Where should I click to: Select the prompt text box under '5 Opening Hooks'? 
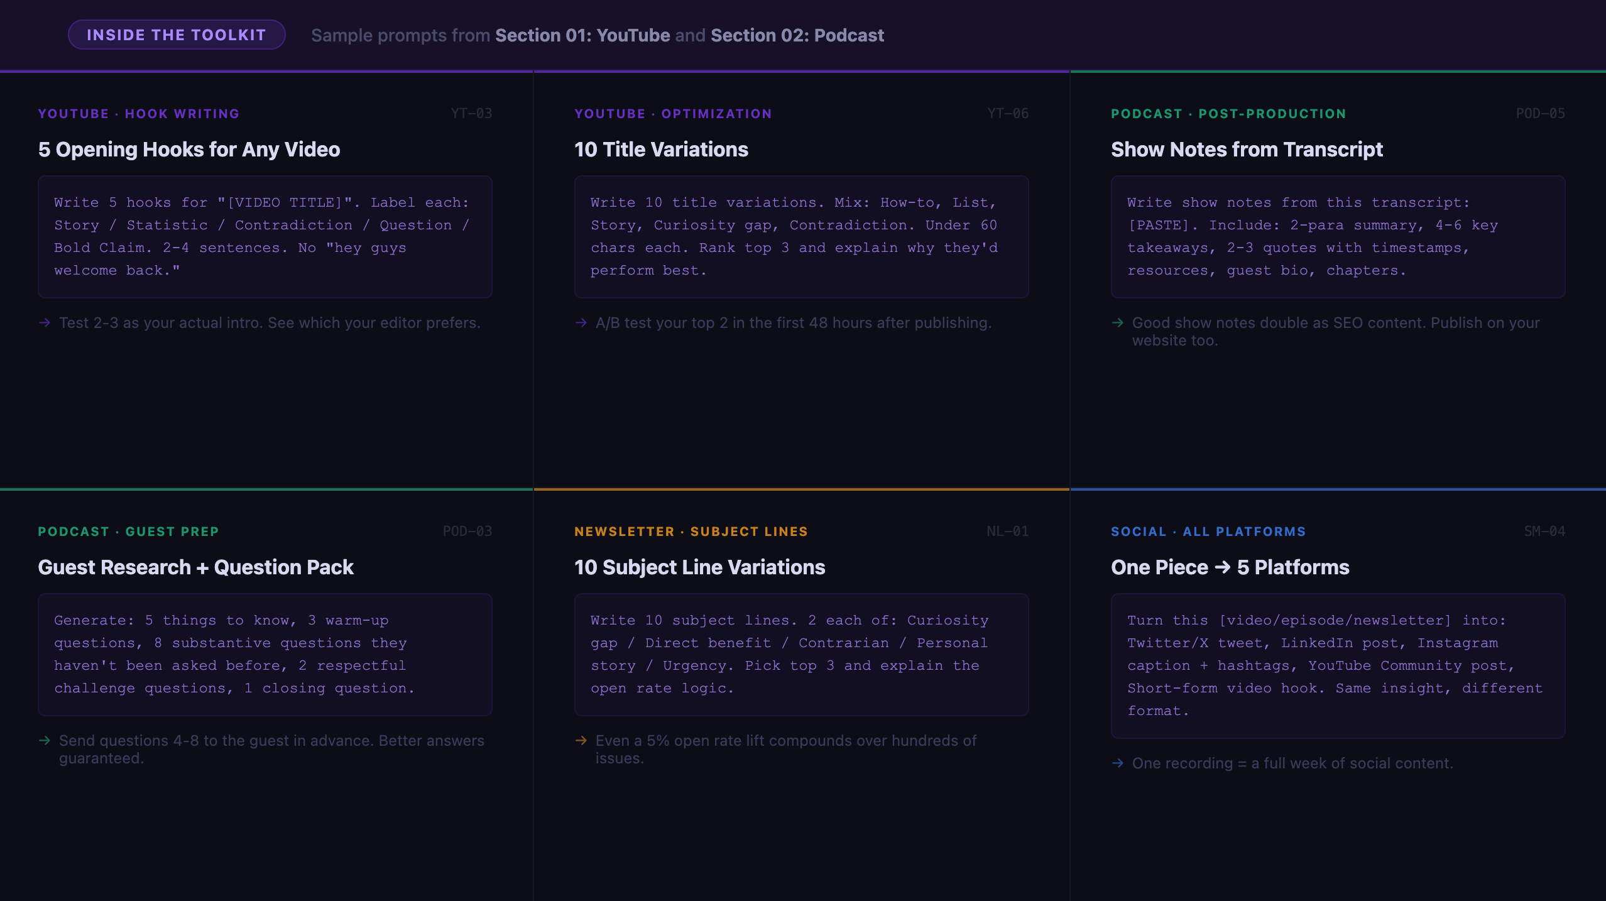click(264, 237)
